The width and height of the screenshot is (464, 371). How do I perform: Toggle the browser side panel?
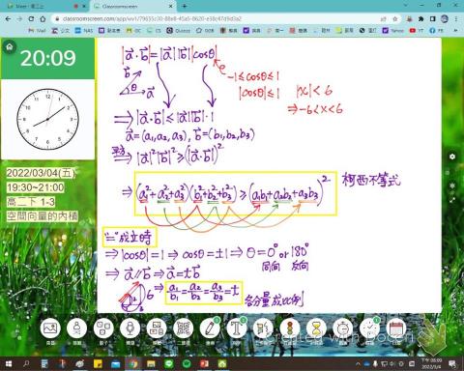(433, 19)
